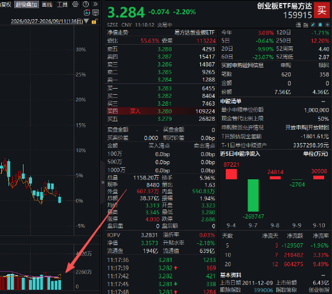Image resolution: width=332 pixels, height=294 pixels.
Task: Click the 9-7 green outflow bar
Action: pyautogui.click(x=254, y=195)
